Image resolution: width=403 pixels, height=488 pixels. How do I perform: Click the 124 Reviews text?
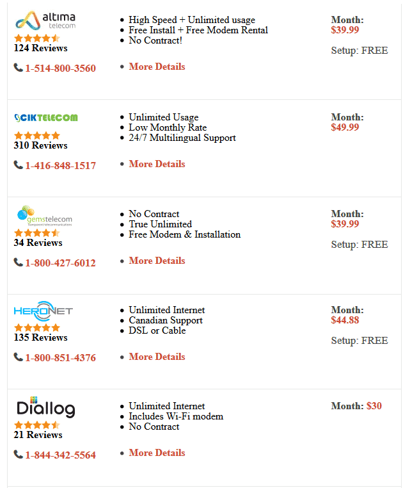click(40, 48)
